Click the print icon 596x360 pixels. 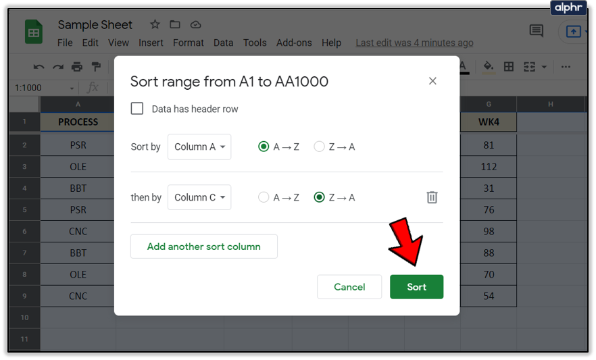tap(77, 67)
